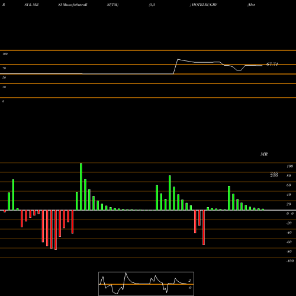Click the tallest green bar in MR histogram
This screenshot has height=296, width=296.
point(81,186)
